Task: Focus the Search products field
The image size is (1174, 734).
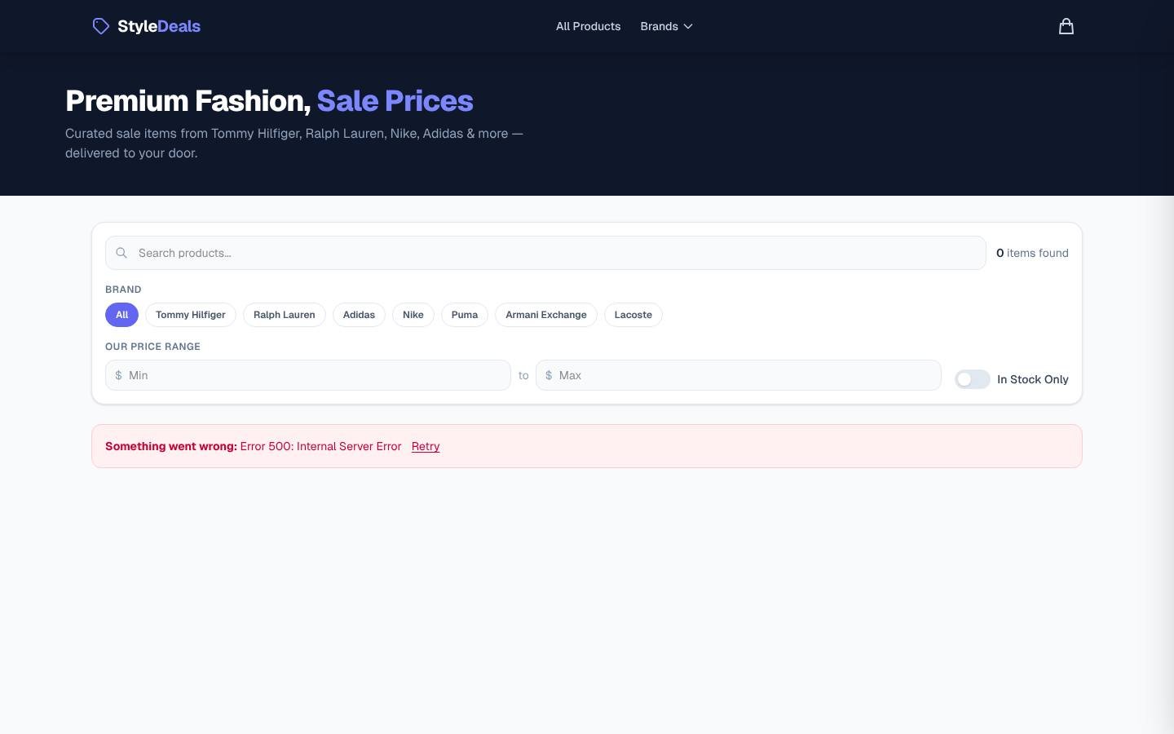Action: (545, 253)
